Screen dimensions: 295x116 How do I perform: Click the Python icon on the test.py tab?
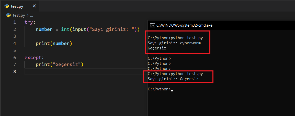[7, 6]
